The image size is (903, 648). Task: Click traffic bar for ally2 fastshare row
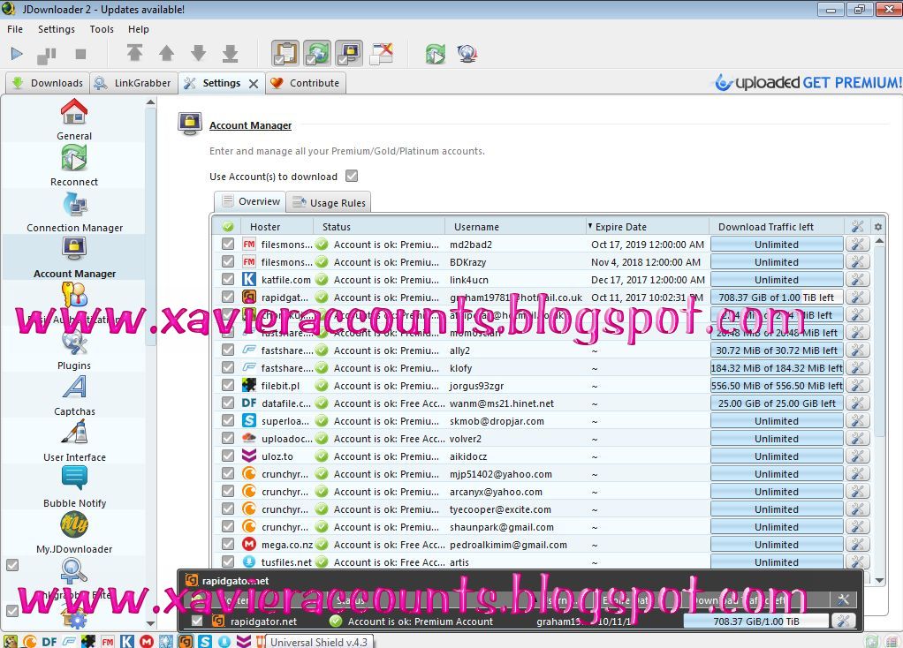(777, 350)
